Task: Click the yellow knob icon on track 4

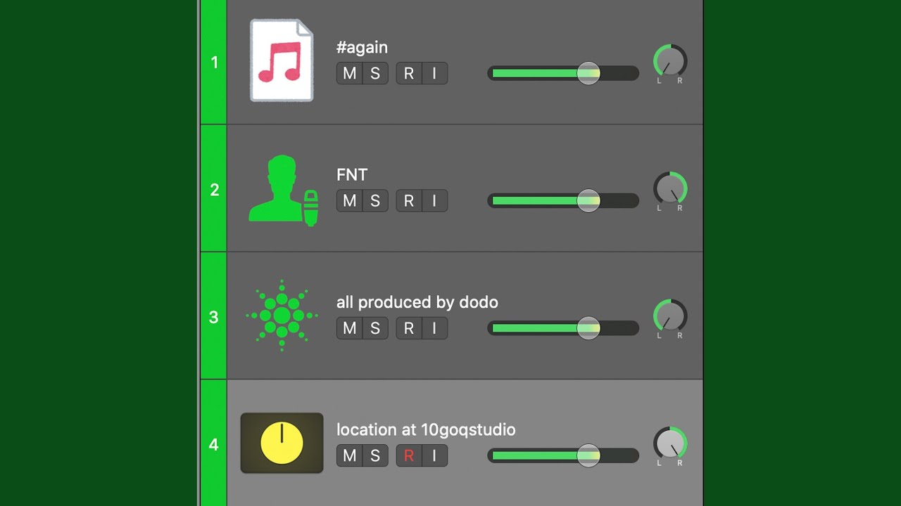Action: pos(282,443)
